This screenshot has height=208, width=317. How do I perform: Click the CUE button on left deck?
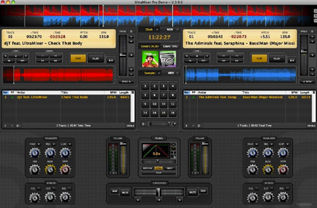pyautogui.click(x=78, y=59)
